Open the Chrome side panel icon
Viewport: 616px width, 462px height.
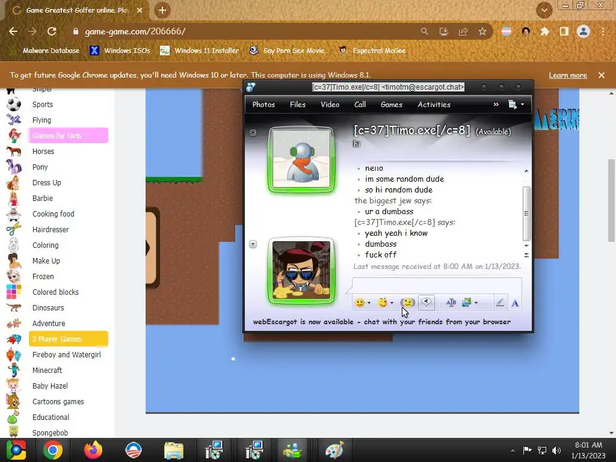(x=564, y=31)
